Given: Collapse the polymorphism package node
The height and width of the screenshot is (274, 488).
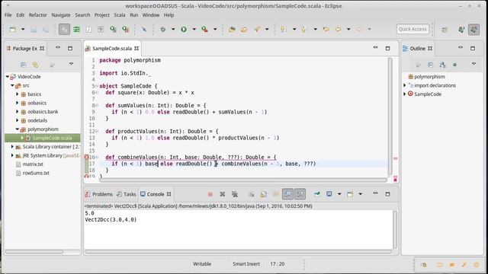Looking at the screenshot, I should click(x=17, y=129).
